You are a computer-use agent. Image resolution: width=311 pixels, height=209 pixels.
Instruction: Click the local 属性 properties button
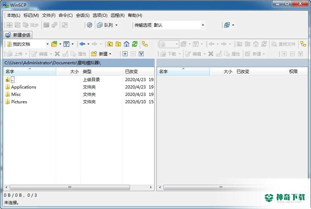click(x=79, y=54)
